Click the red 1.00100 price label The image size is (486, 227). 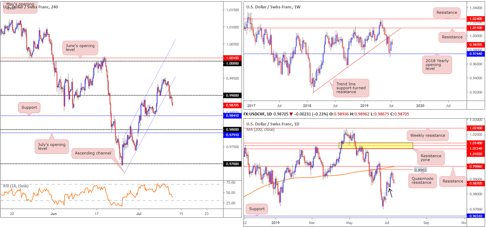coord(233,58)
